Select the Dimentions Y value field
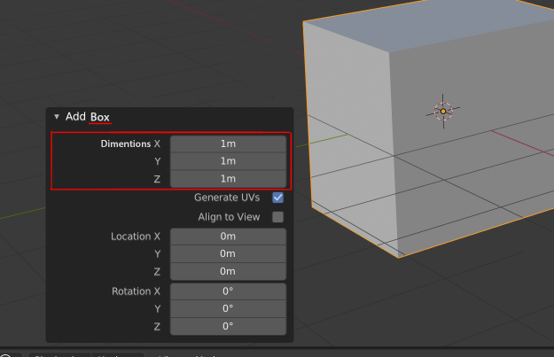Viewport: 554px width, 357px height. point(228,161)
